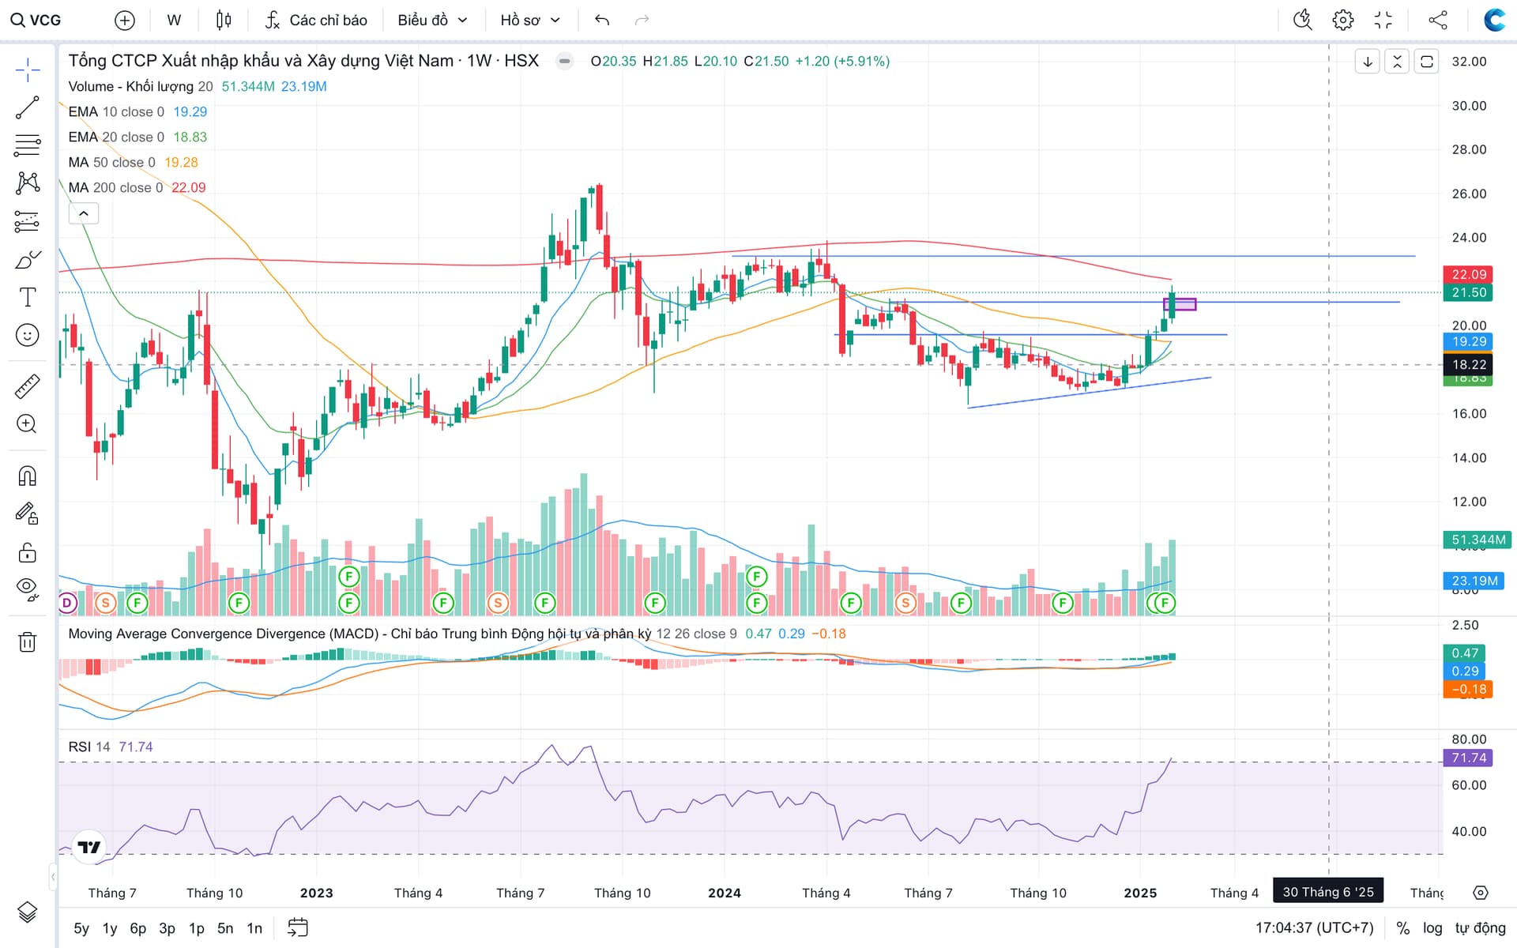Expand the Hồ sơ dropdown menu
This screenshot has height=948, width=1517.
pyautogui.click(x=530, y=20)
